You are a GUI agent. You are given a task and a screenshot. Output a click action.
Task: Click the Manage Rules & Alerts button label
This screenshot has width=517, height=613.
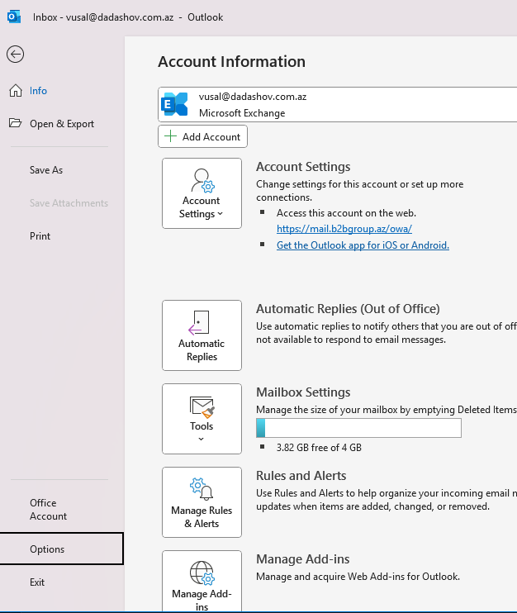point(202,517)
